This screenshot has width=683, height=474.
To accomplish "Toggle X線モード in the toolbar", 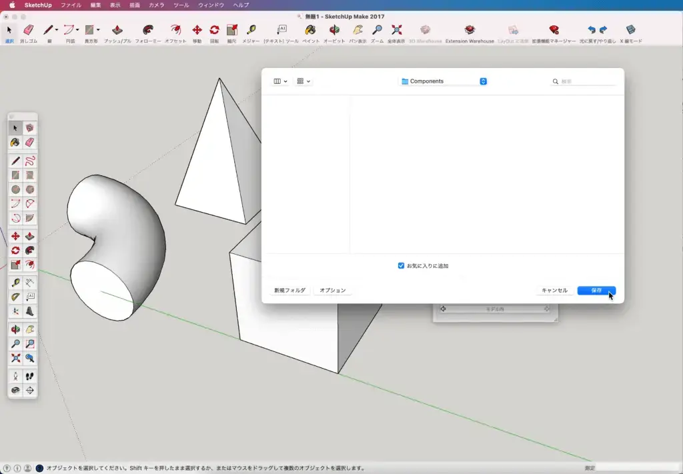I will (x=631, y=33).
